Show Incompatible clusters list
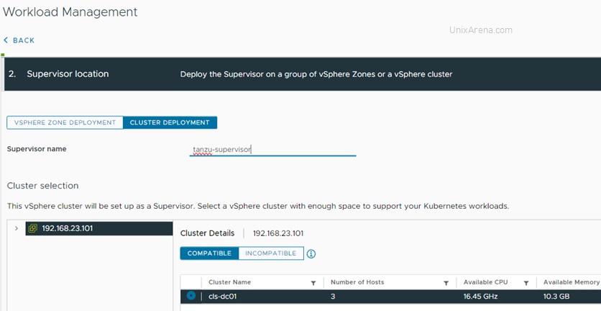This screenshot has height=311, width=601. [270, 253]
